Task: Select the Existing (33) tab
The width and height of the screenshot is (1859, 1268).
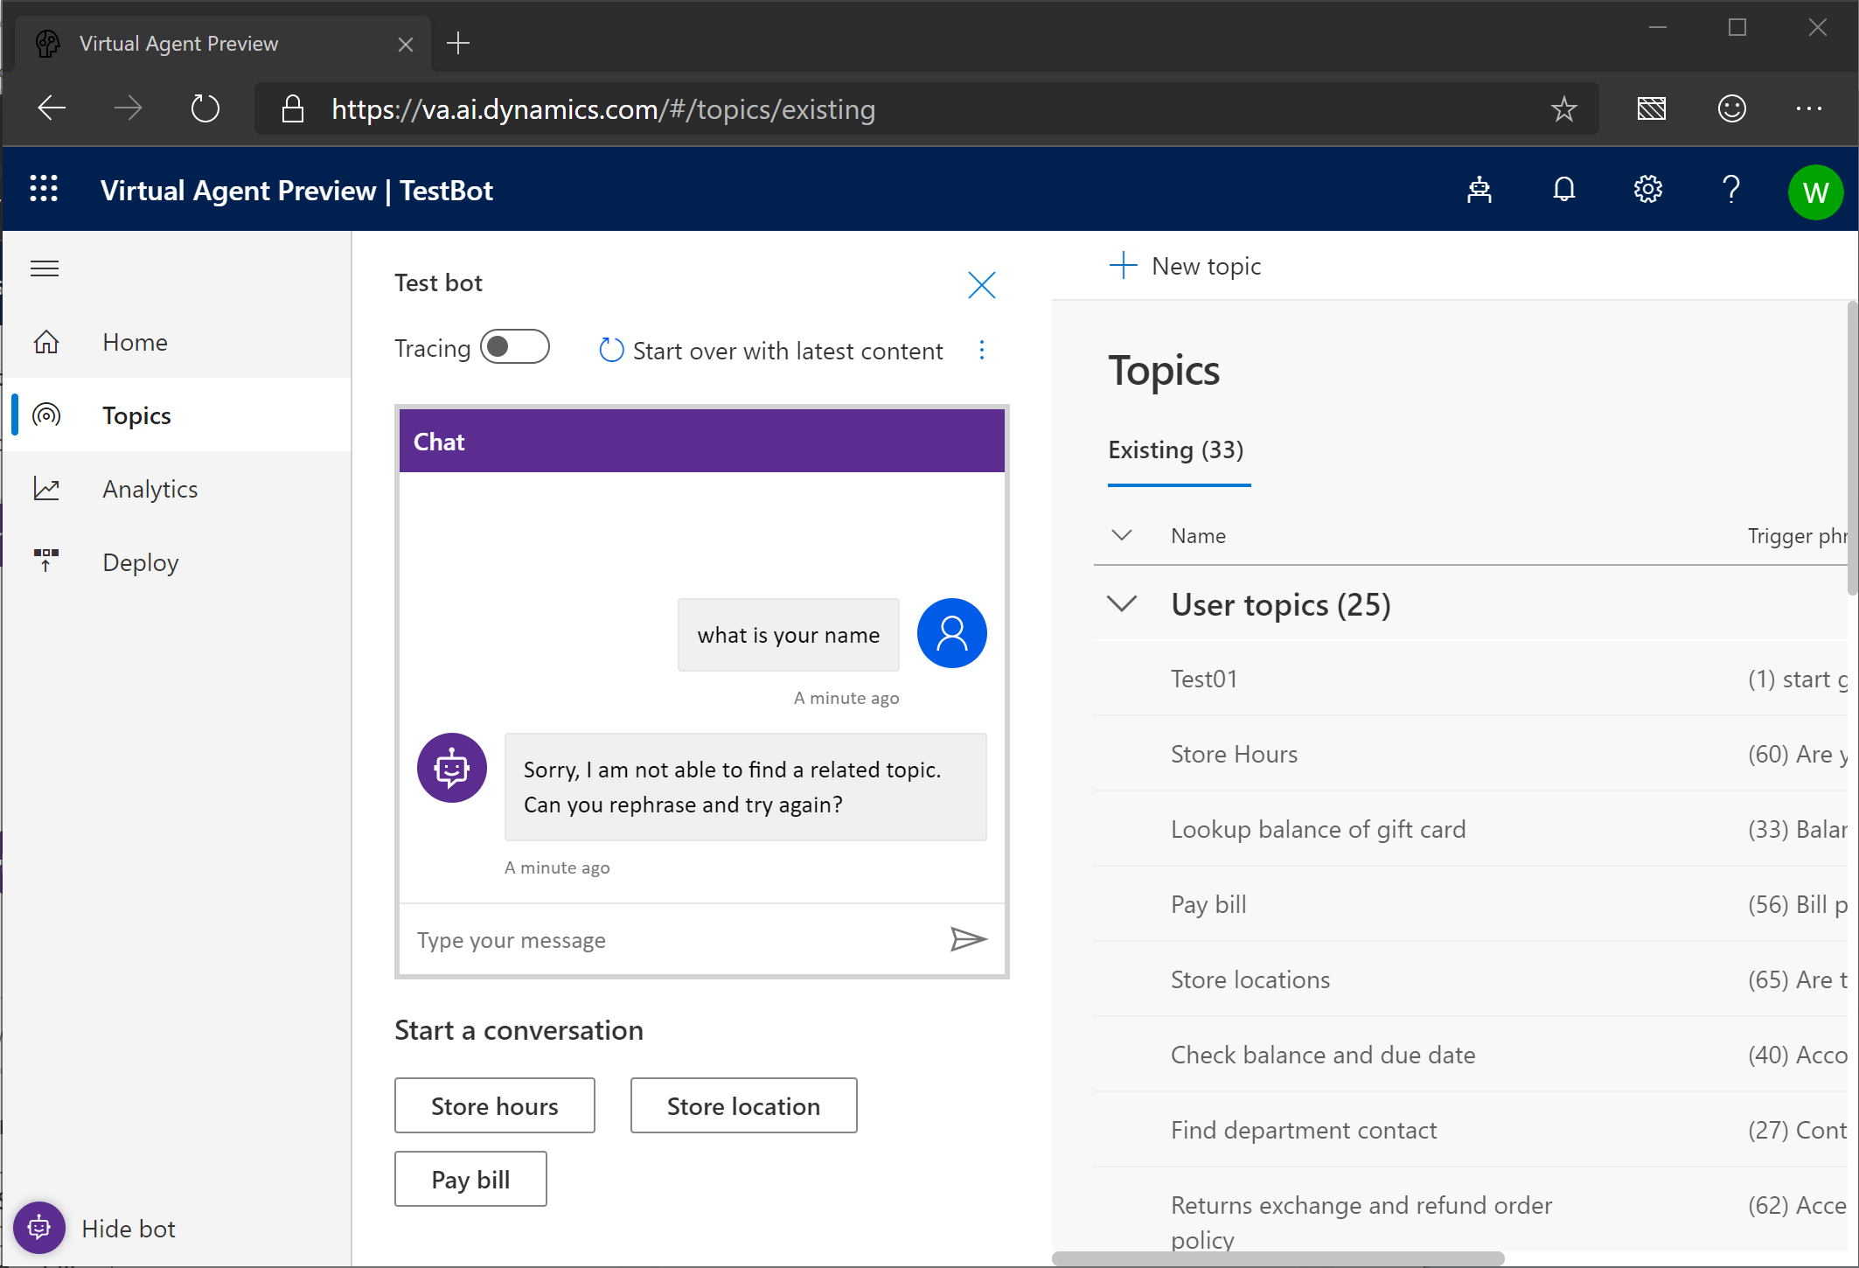Action: point(1176,450)
